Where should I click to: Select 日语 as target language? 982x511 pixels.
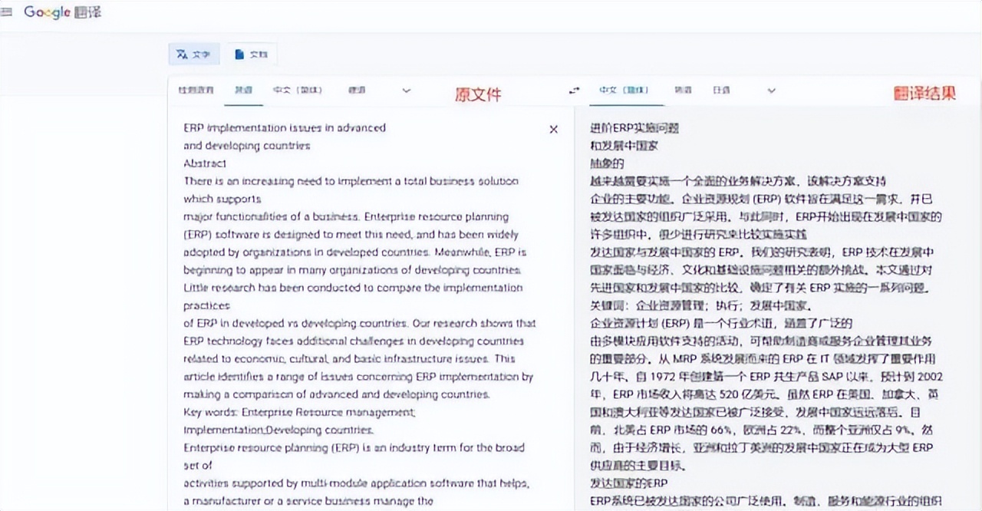(720, 90)
